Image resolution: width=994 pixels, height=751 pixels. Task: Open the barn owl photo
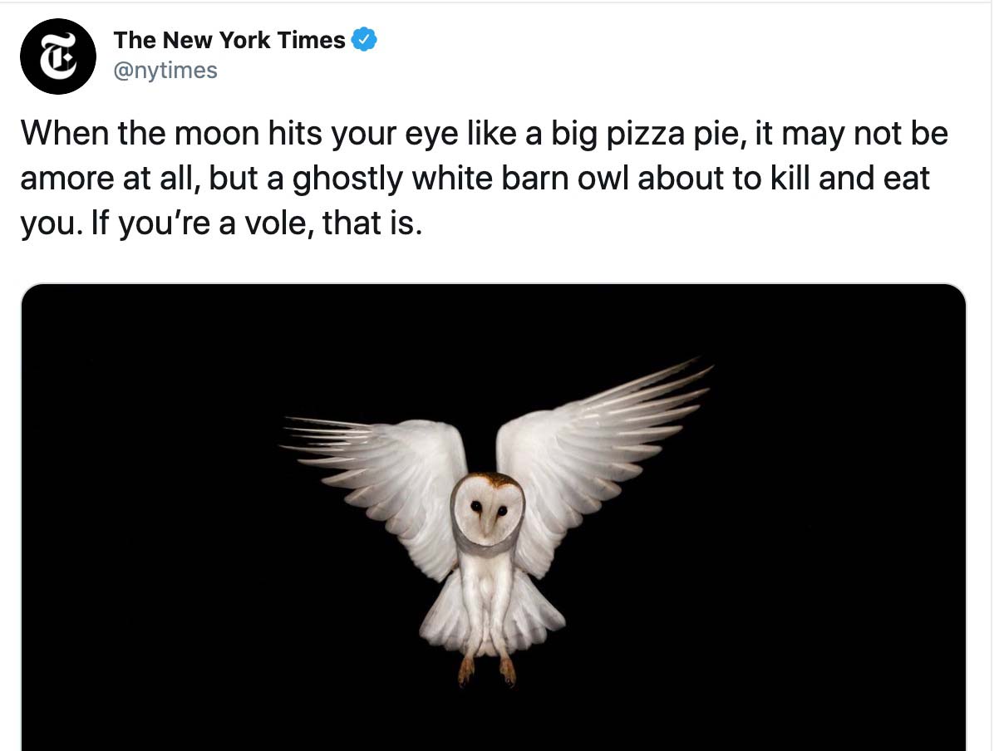click(494, 518)
